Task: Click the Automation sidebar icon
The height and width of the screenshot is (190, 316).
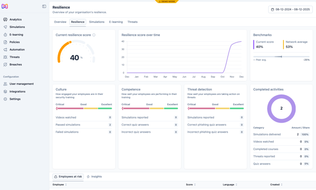Action: coord(6,50)
